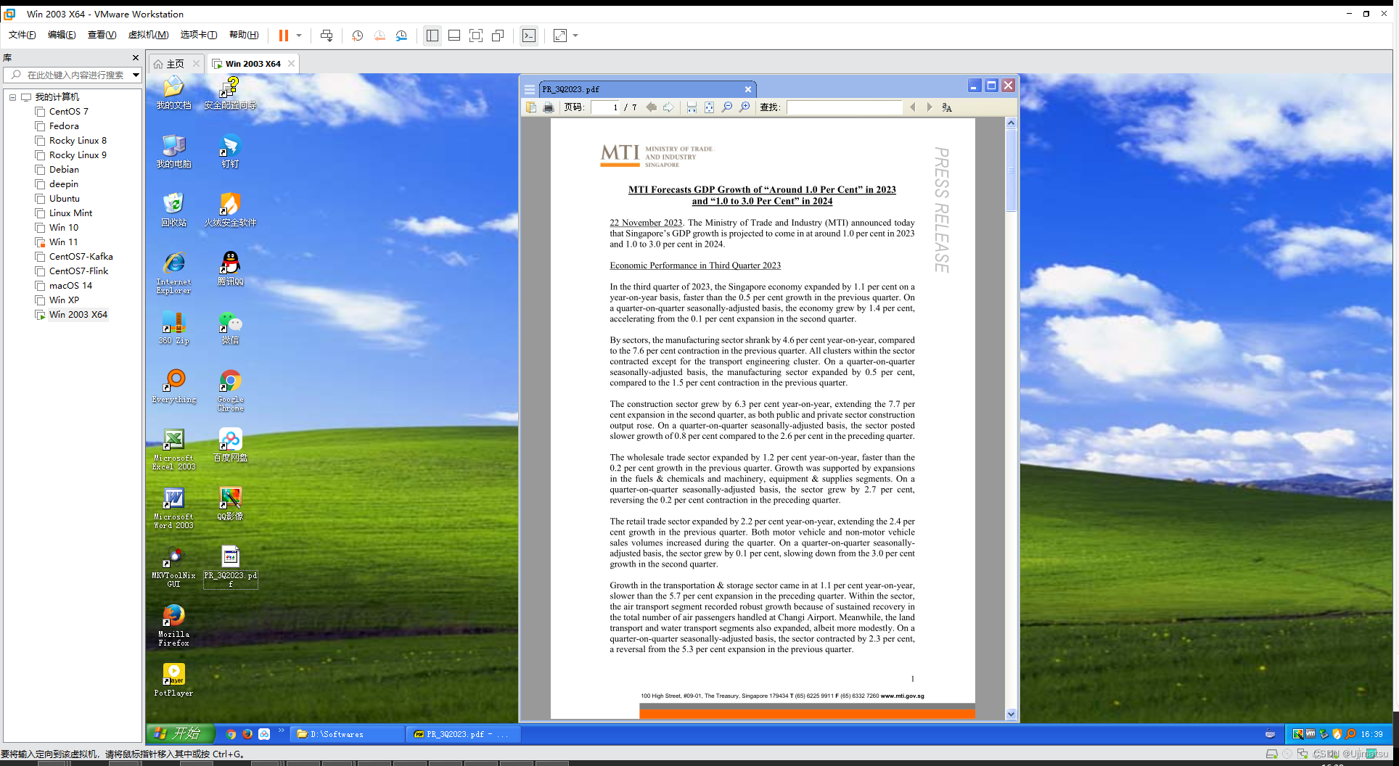The image size is (1399, 766).
Task: Open the 帮助(H) menu
Action: point(244,35)
